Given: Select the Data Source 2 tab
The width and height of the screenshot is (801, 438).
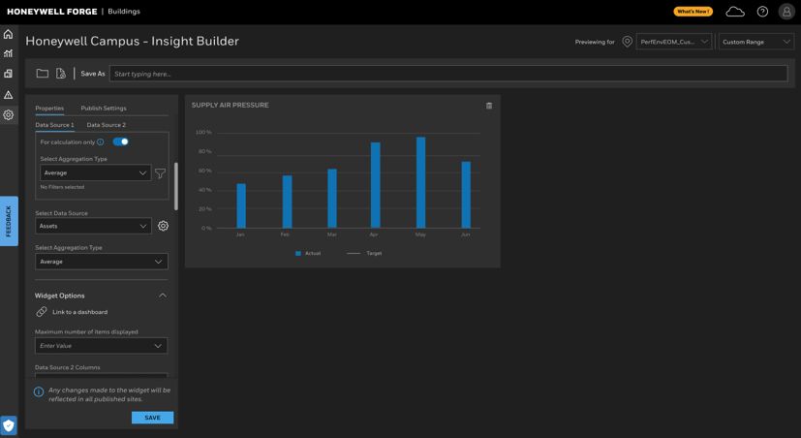Looking at the screenshot, I should [x=107, y=125].
